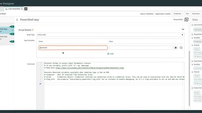Viewport: 202px width, 113px height.
Task: Click the Value input field
Action: click(141, 48)
